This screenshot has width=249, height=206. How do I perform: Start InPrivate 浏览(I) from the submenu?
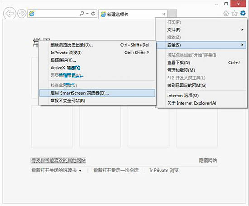click(x=97, y=53)
